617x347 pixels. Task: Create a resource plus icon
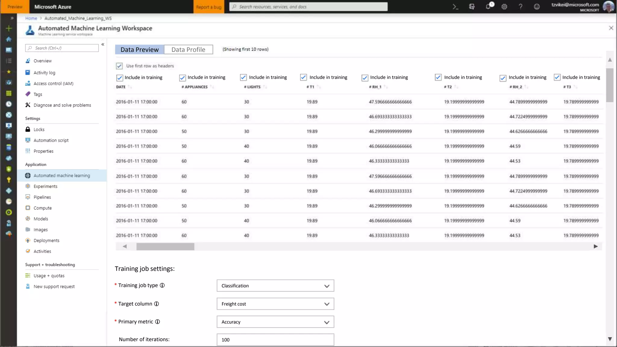coord(9,28)
